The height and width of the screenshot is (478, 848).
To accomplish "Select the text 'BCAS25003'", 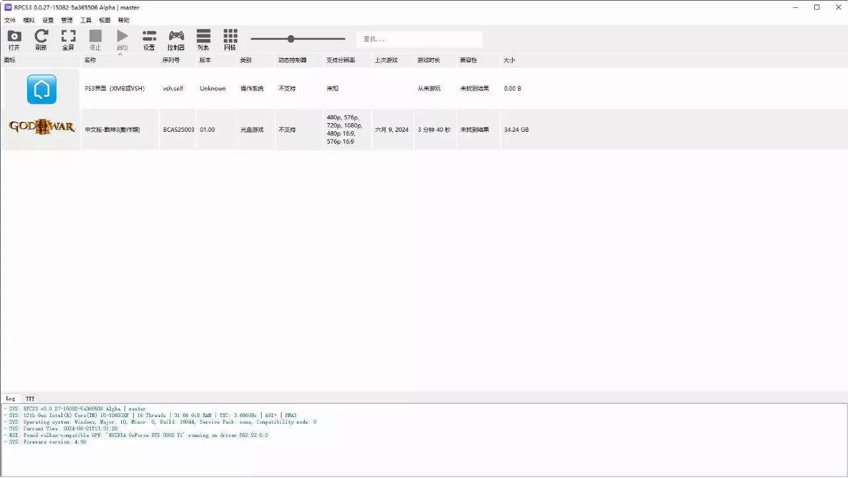I will point(179,130).
